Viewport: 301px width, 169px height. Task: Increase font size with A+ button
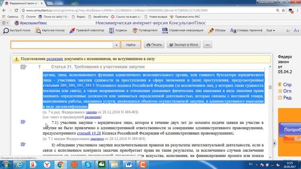[x=296, y=31]
